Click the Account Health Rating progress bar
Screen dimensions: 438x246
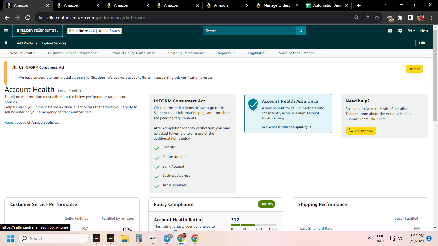254,225
